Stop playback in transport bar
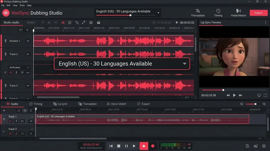This screenshot has width=270, height=151. coord(119,146)
